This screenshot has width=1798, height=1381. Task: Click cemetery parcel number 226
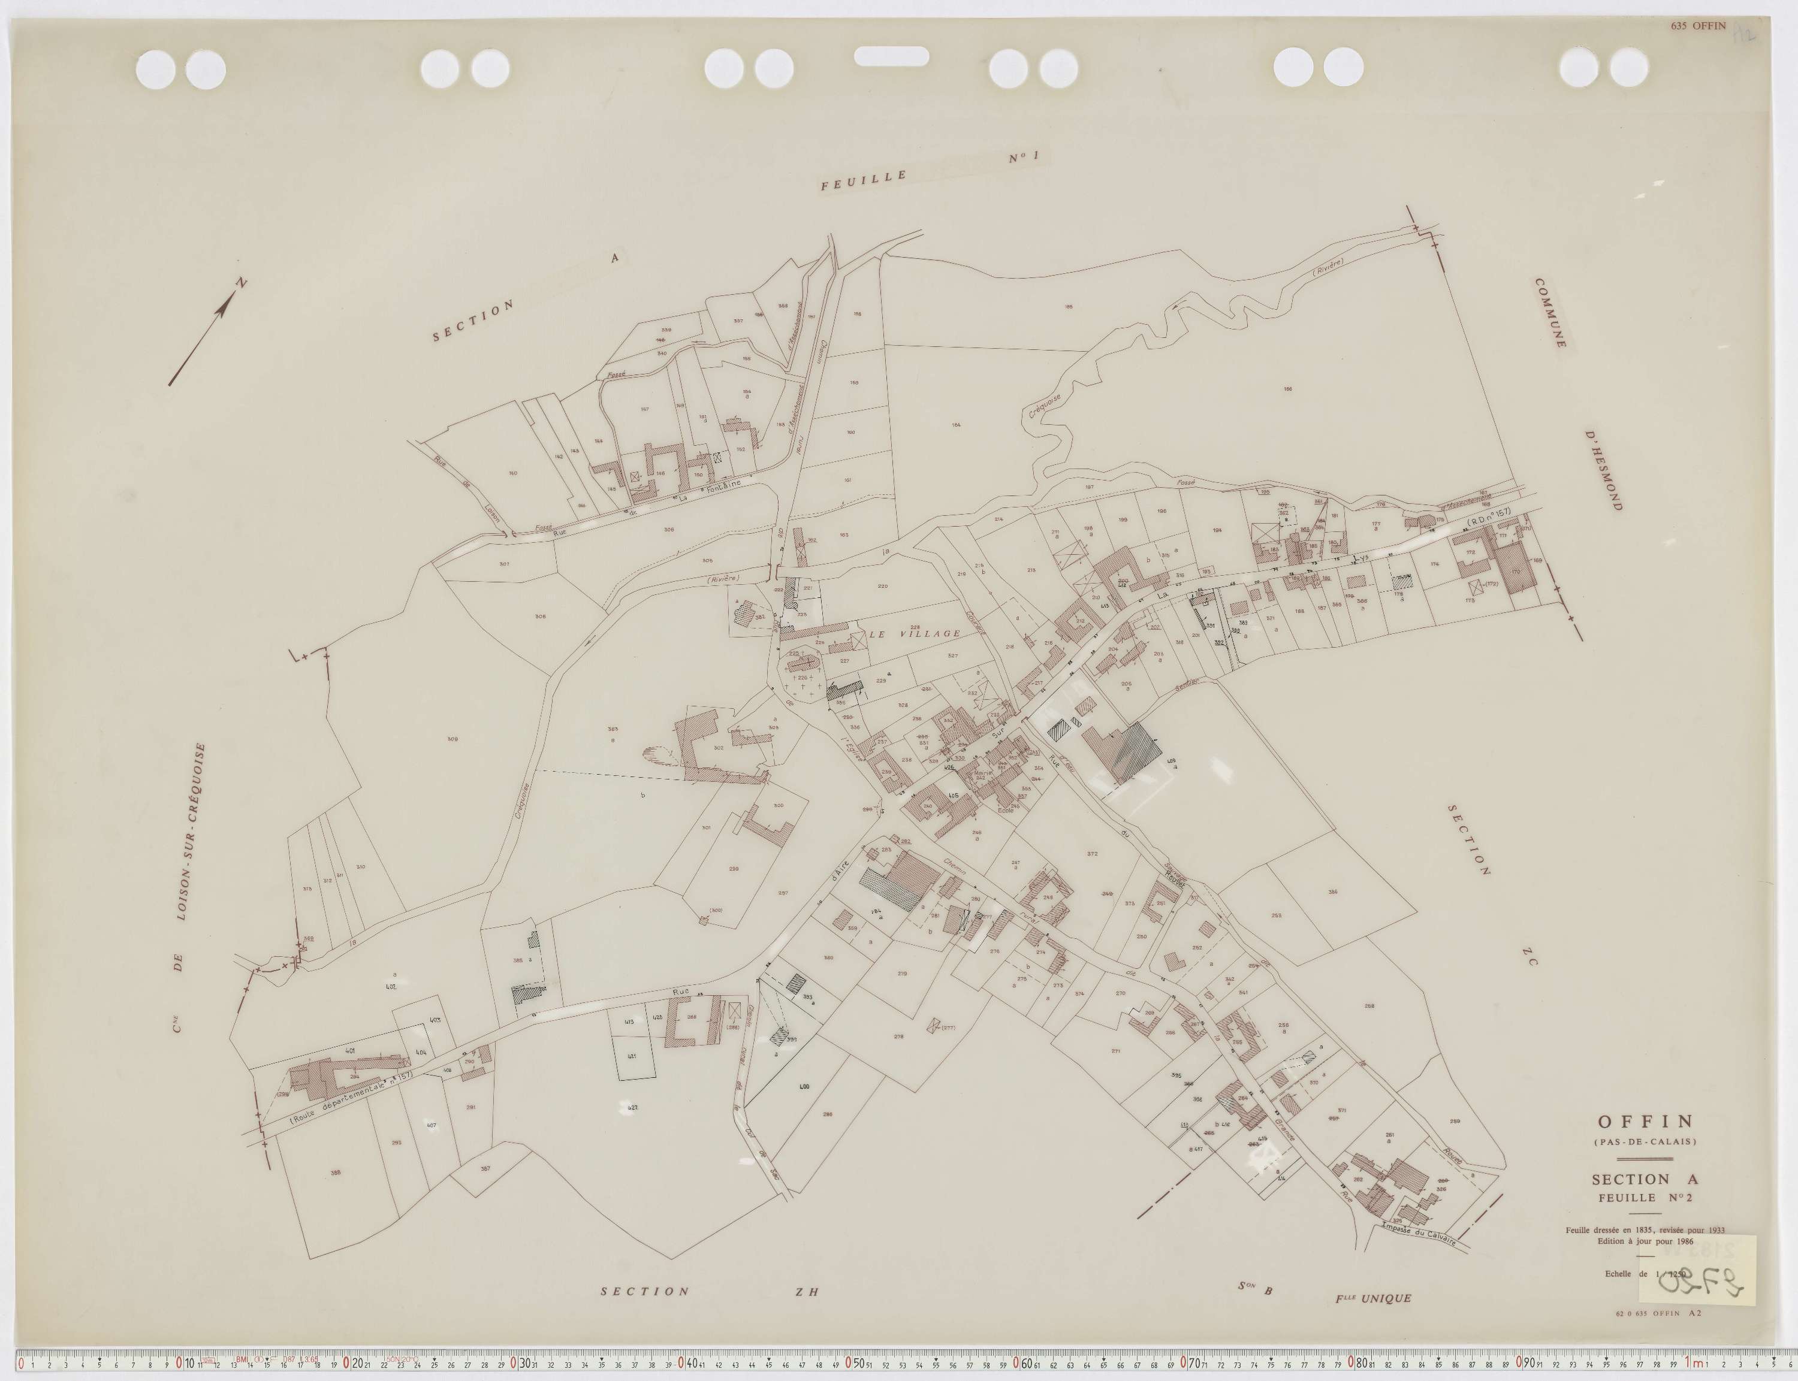(803, 678)
